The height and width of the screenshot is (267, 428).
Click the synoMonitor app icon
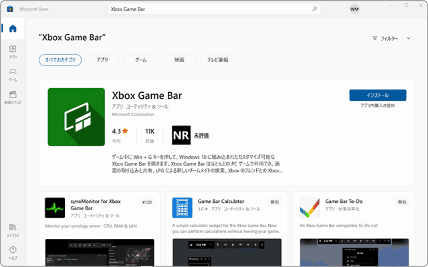tap(55, 208)
